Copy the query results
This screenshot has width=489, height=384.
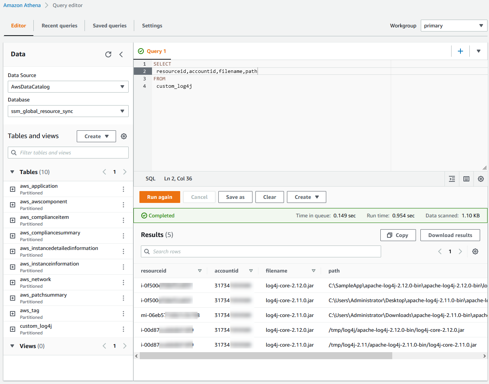[x=398, y=235]
